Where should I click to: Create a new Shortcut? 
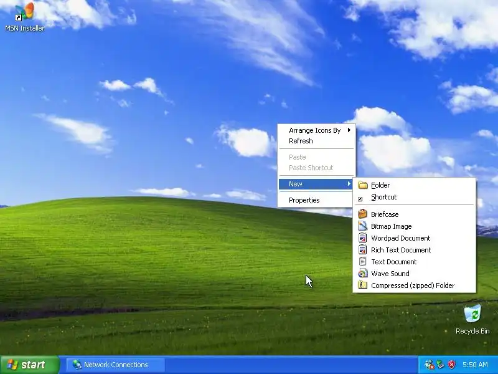[414, 197]
